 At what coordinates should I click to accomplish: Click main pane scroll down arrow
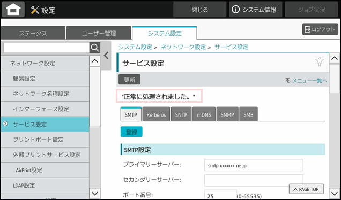(x=335, y=193)
